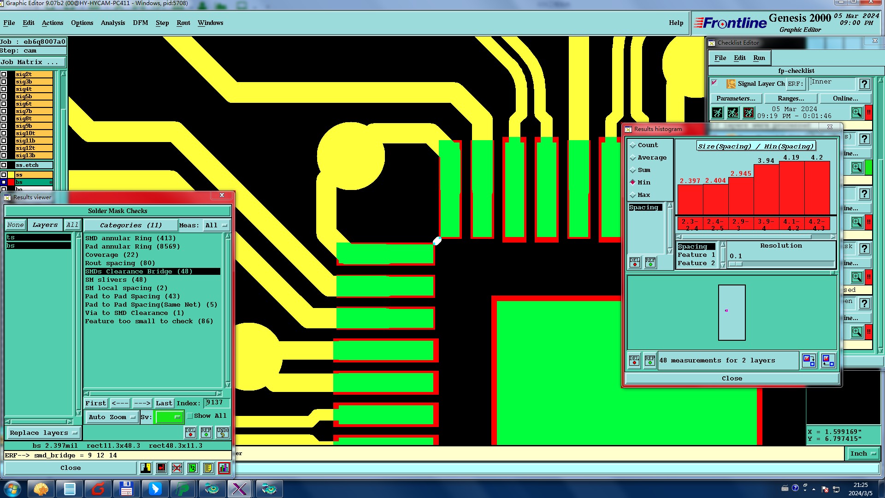Click the First result button
This screenshot has height=498, width=885.
[x=96, y=403]
